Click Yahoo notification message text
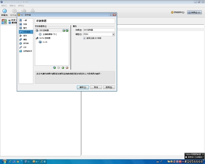205x164 pixels. click(x=196, y=157)
